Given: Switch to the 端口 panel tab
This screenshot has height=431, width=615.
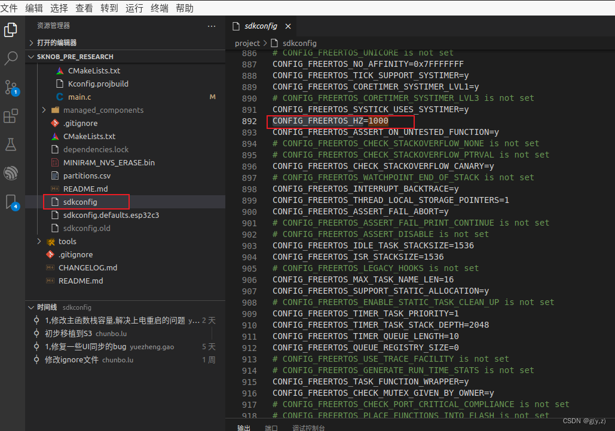Looking at the screenshot, I should [271, 427].
